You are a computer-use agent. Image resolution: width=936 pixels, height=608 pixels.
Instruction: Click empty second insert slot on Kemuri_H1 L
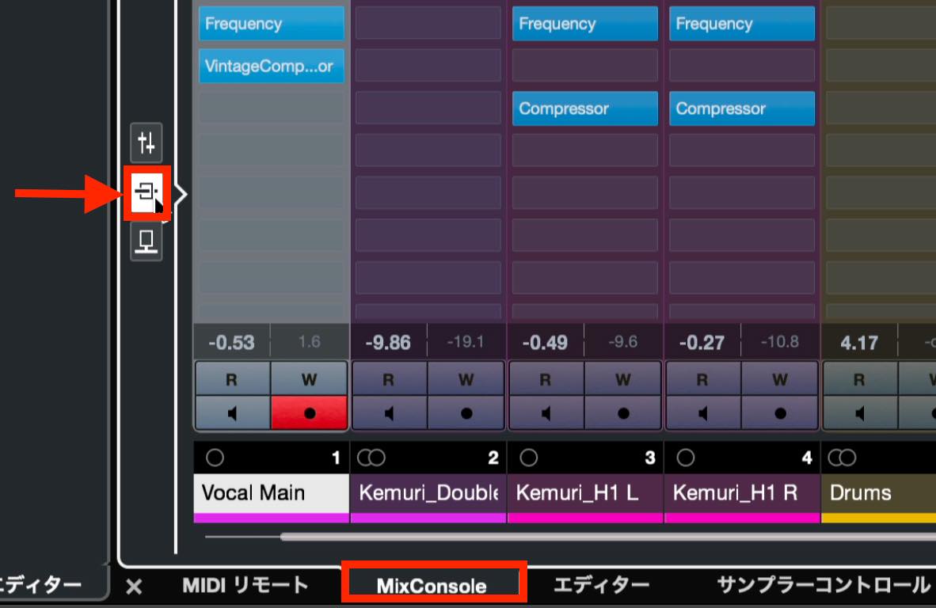click(585, 66)
